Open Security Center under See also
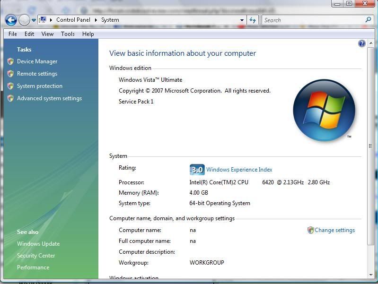Viewport: 378px width, 284px height. click(36, 256)
